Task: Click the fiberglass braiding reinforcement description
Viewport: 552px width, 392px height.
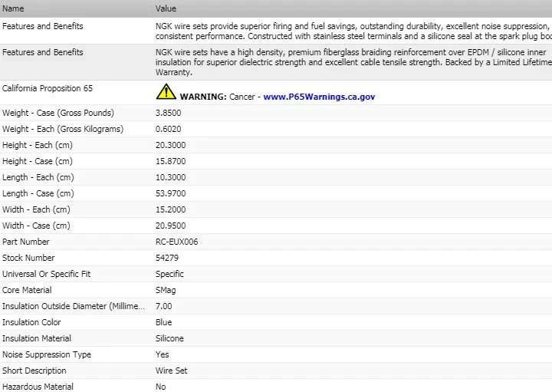Action: tap(353, 62)
